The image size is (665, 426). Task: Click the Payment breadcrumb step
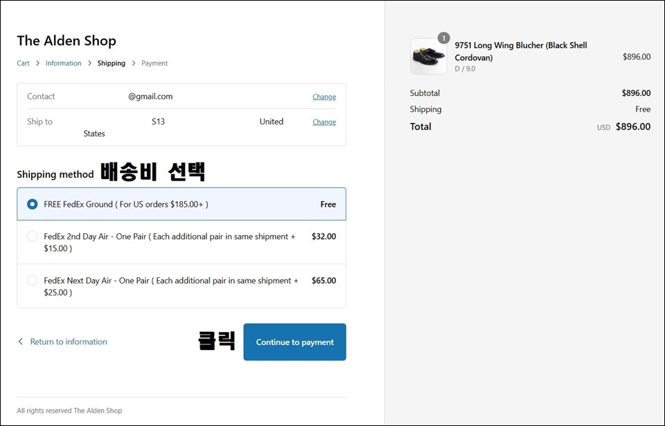[x=154, y=63]
